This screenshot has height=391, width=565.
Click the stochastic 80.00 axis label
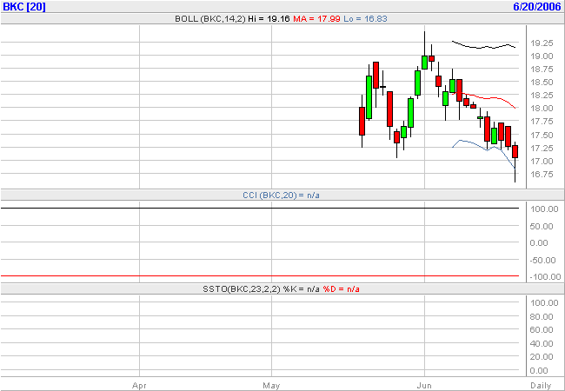(542, 317)
